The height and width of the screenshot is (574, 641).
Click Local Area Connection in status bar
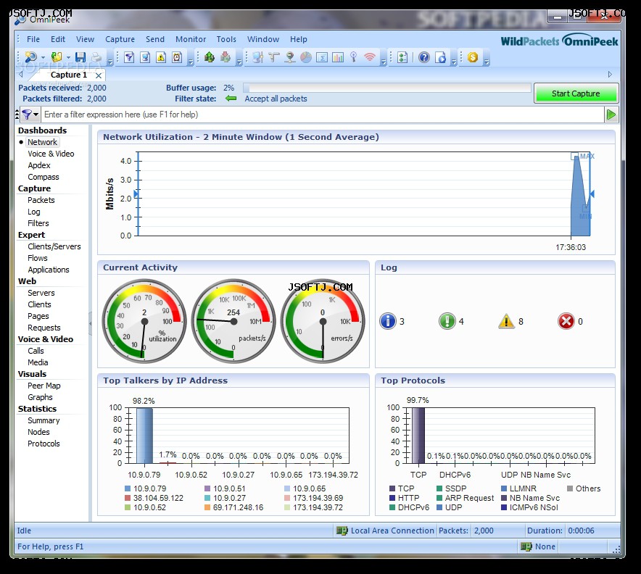pyautogui.click(x=385, y=531)
